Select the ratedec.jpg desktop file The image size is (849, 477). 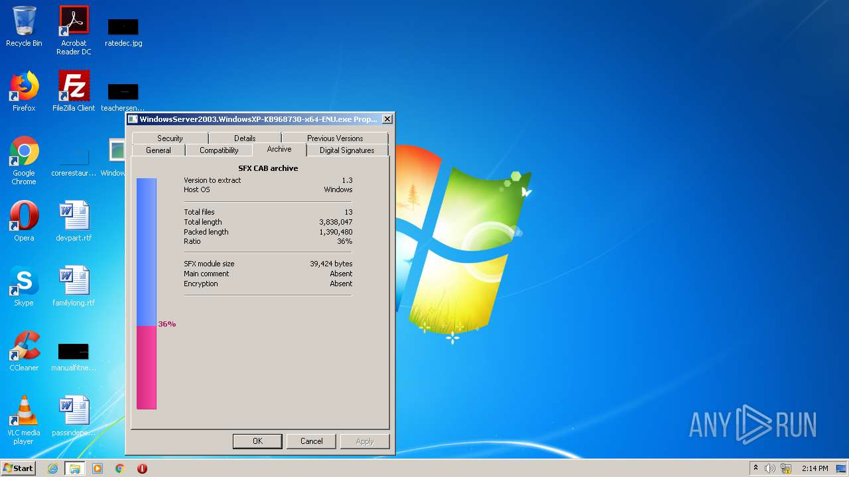123,32
